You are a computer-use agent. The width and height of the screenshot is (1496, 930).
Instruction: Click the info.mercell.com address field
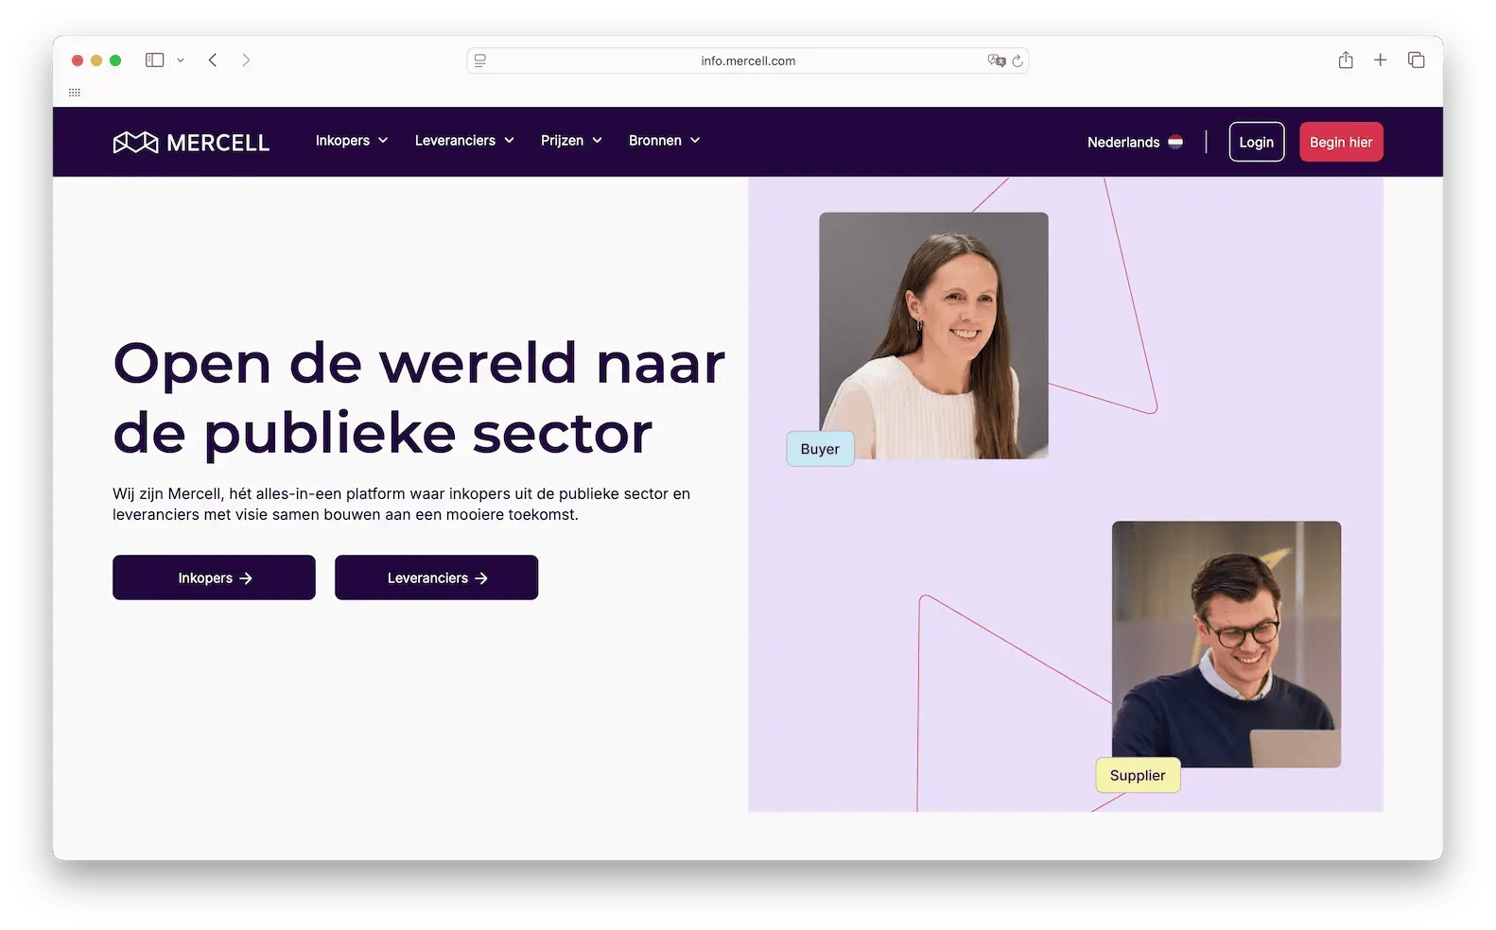tap(747, 60)
